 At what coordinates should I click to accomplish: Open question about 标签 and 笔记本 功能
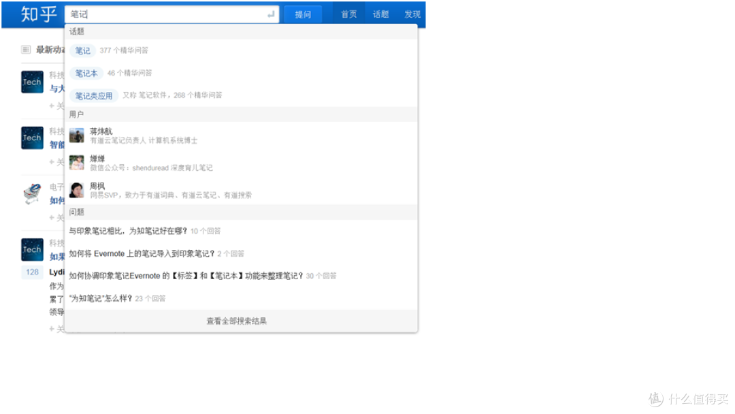point(241,276)
